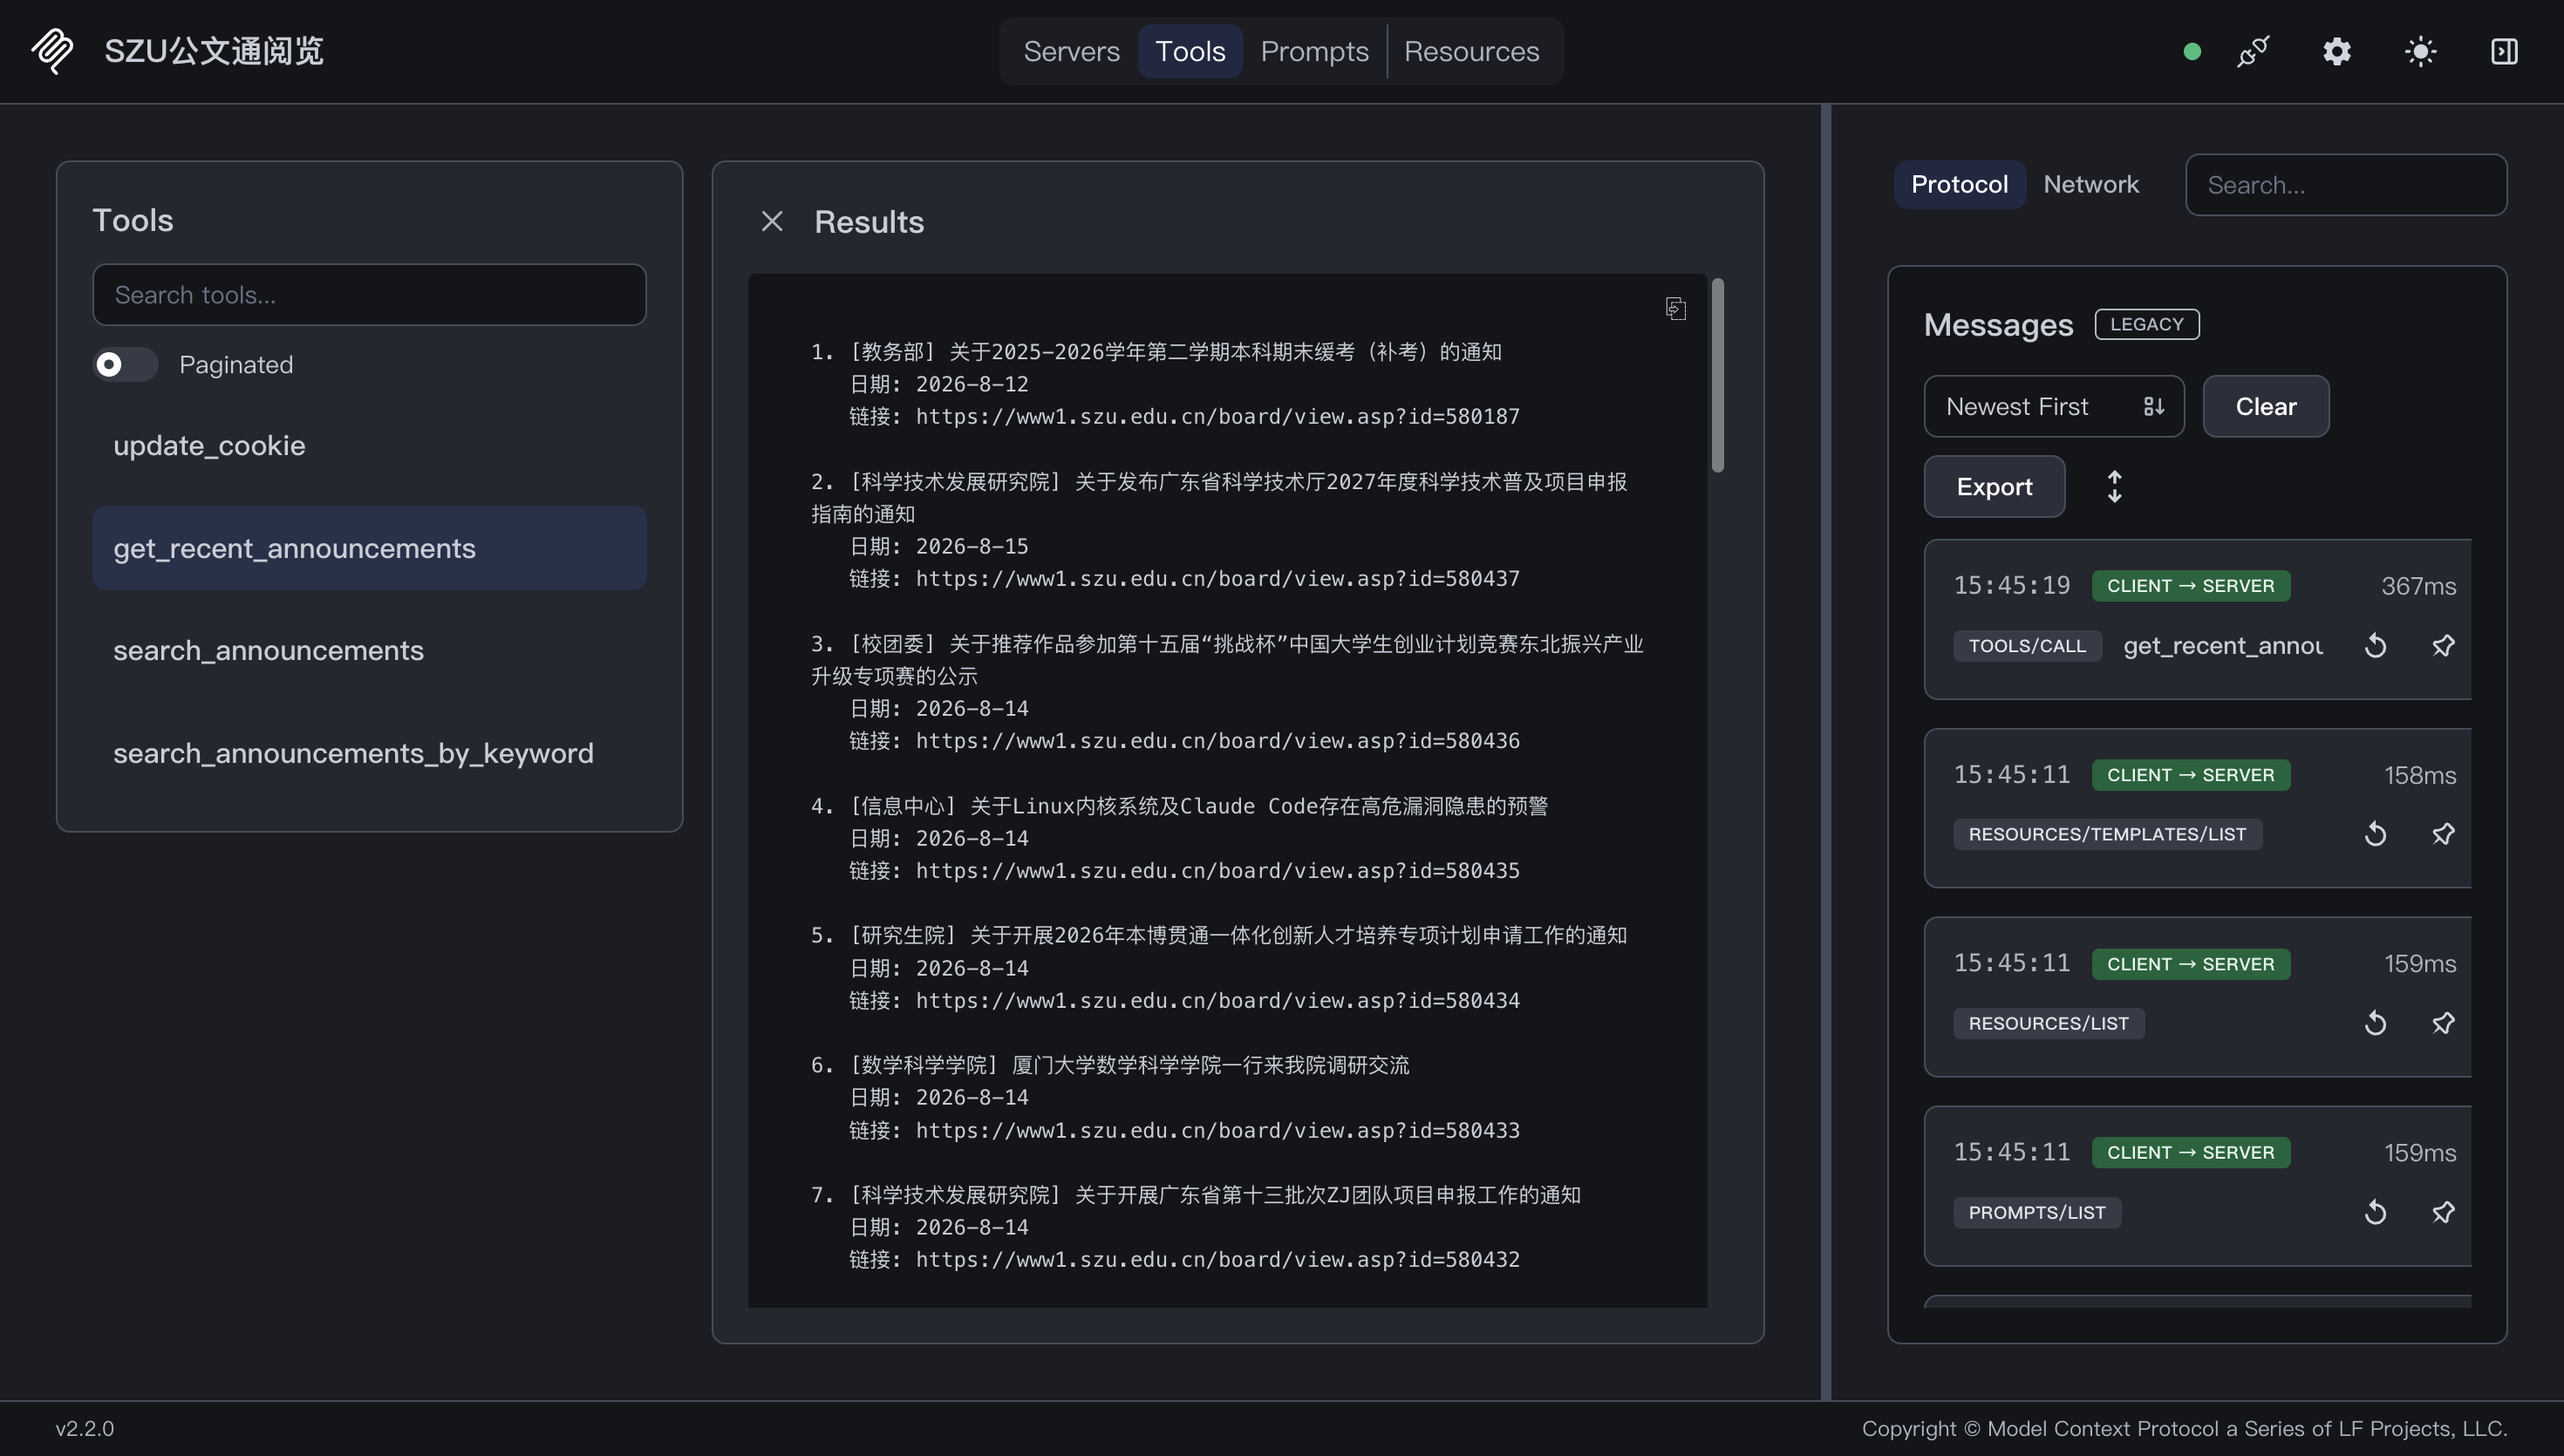Pin the resources/templates/list message

pos(2443,834)
